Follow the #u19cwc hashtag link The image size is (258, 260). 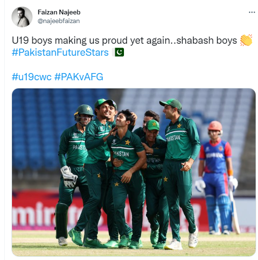[32, 77]
